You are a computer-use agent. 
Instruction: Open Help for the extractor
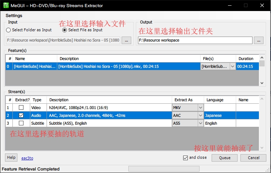pos(11,158)
